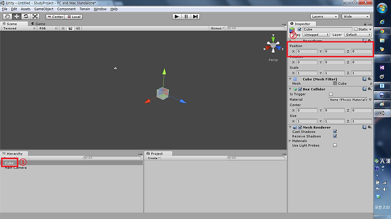
Task: Open Mesh Filter component gear menu
Action: [x=370, y=79]
